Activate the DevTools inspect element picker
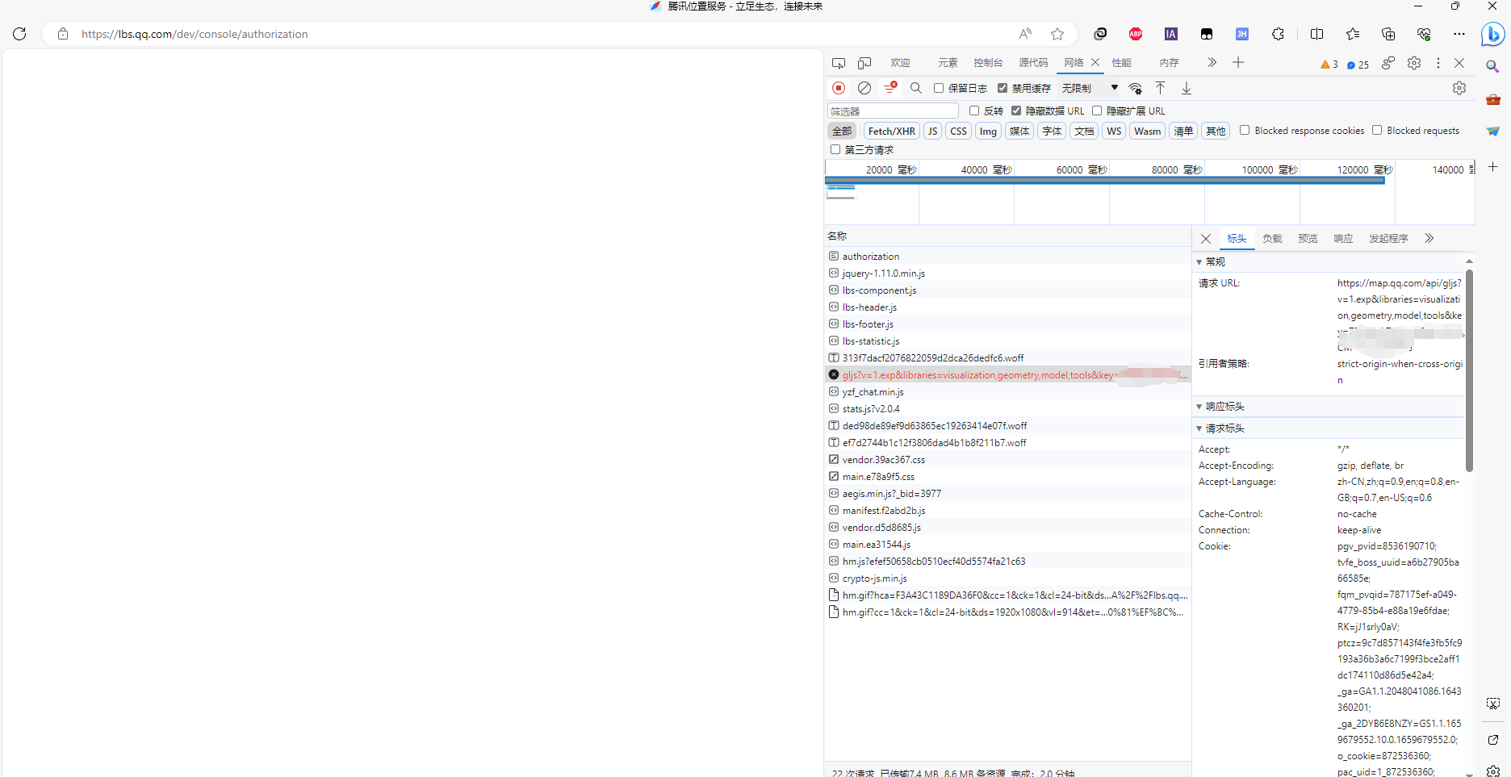This screenshot has width=1511, height=777. [x=839, y=63]
